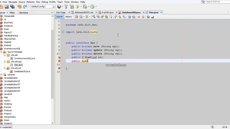Screen dimensions: 230x129
Task: Toggle Source view button in editor
Action: (59, 17)
